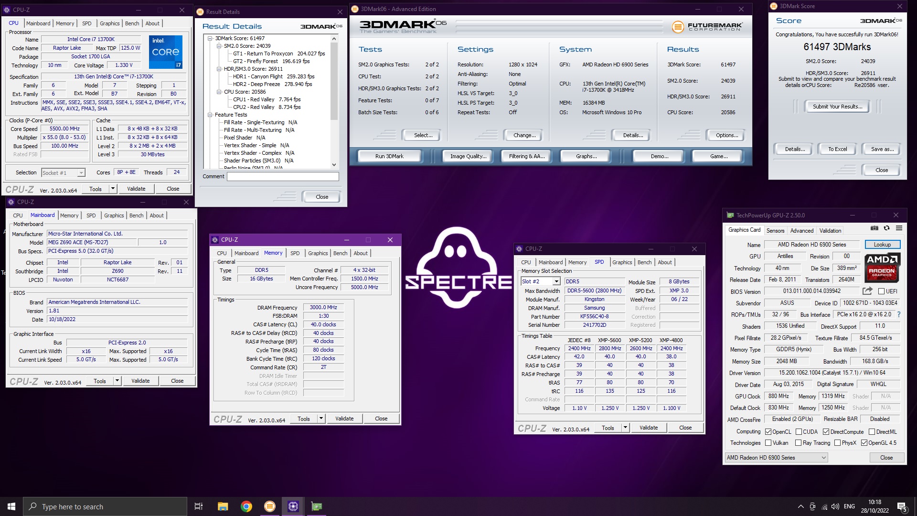Open the notification center icon
The image size is (917, 516).
902,506
